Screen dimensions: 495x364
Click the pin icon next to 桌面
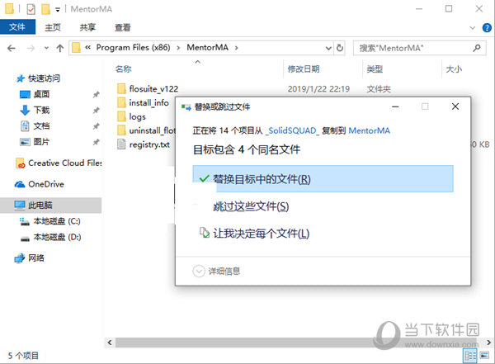(x=96, y=94)
